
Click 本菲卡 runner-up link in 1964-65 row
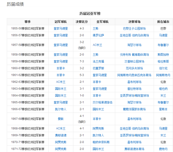(x=97, y=95)
